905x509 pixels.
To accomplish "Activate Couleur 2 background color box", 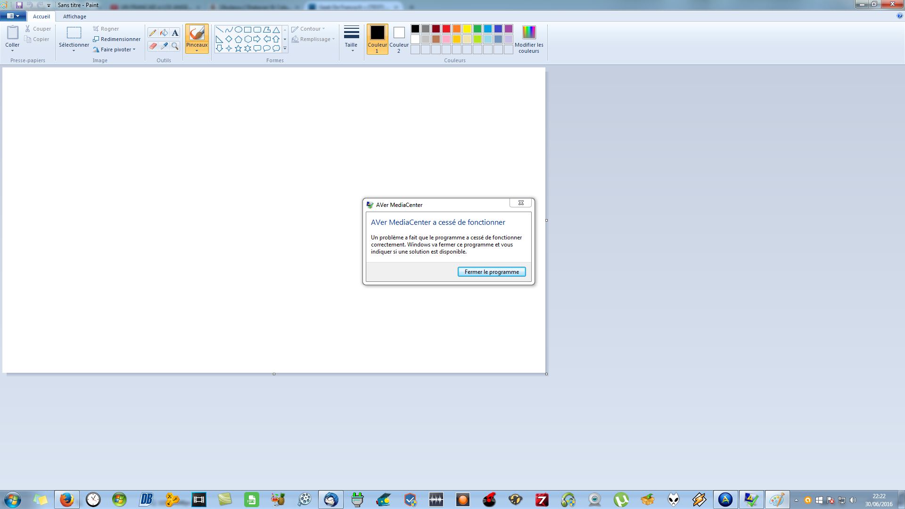I will point(399,39).
